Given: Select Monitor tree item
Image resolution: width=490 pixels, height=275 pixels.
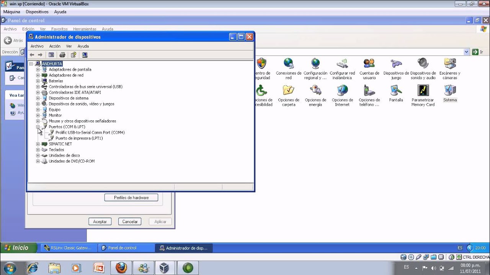Looking at the screenshot, I should pyautogui.click(x=55, y=115).
